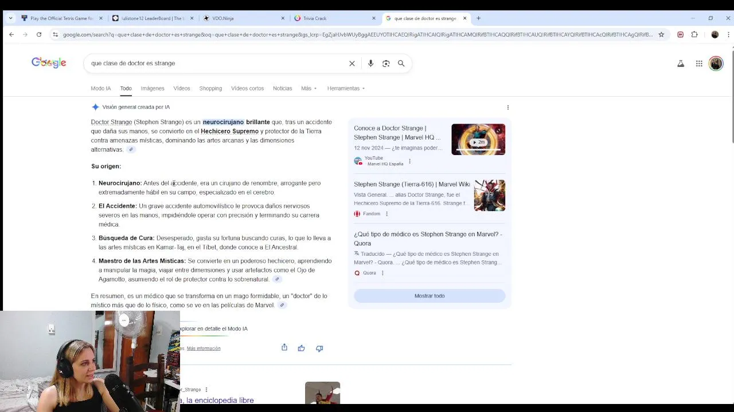Open source link icon after En resumen paragraph
Image resolution: width=734 pixels, height=412 pixels.
[282, 305]
